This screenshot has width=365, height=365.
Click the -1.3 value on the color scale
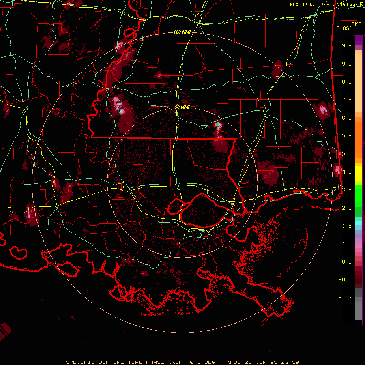[345, 298]
